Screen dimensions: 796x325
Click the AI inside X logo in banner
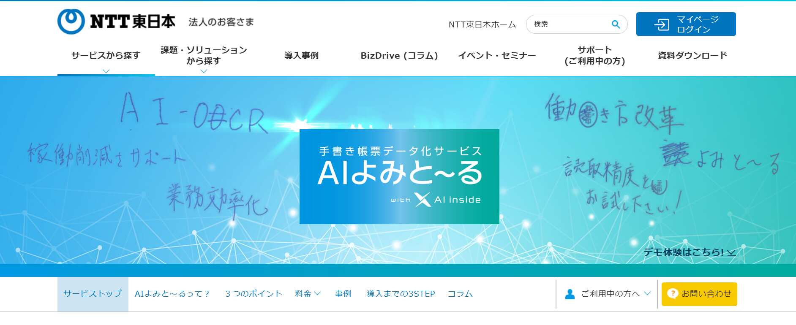coord(422,200)
